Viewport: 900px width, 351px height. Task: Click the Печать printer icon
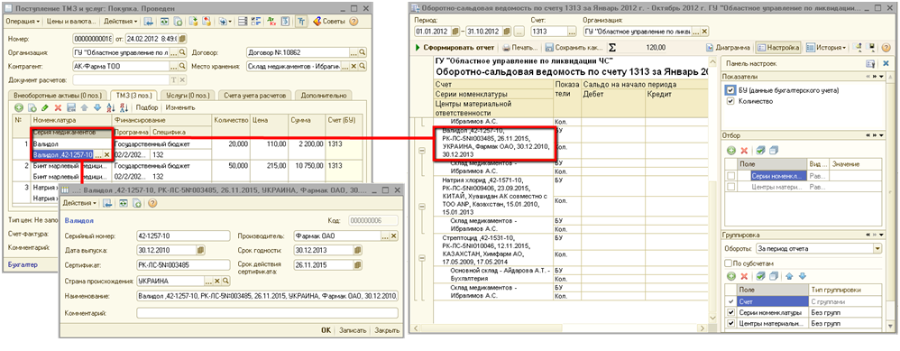[x=507, y=48]
